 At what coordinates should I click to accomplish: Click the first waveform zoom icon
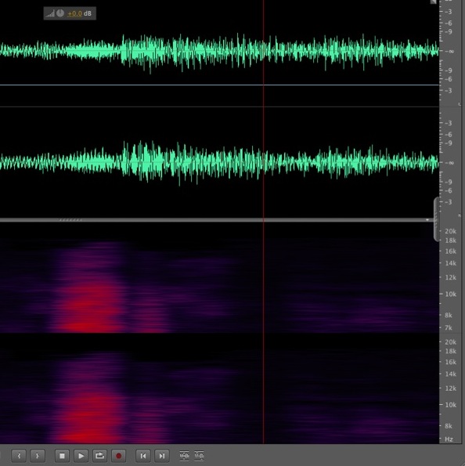click(184, 456)
